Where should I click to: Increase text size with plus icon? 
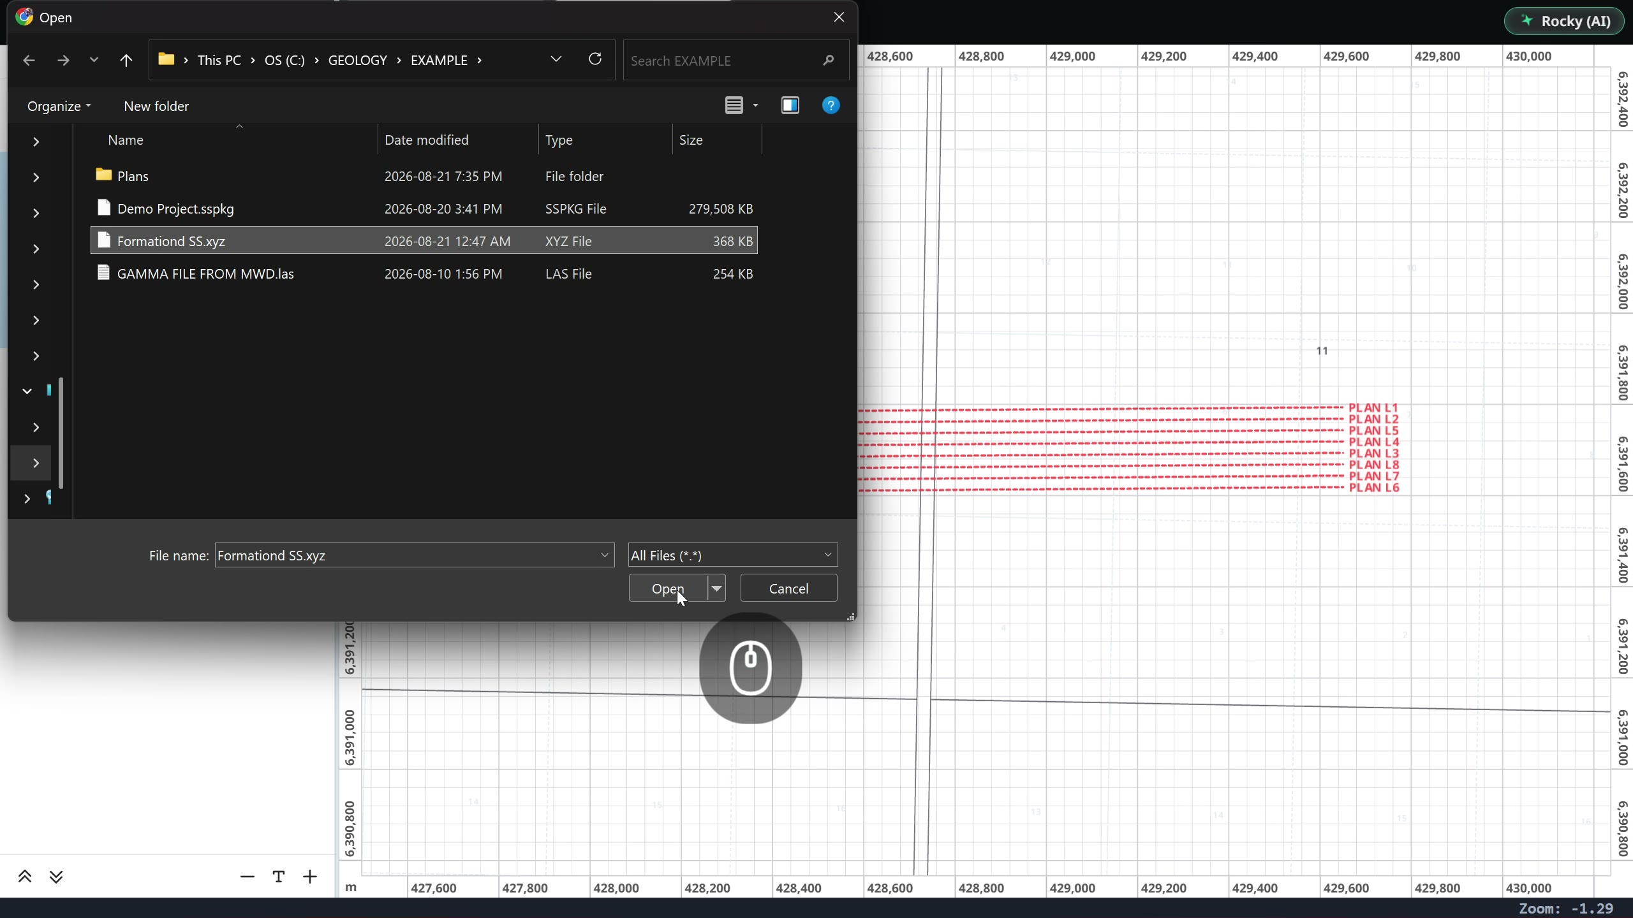click(310, 877)
